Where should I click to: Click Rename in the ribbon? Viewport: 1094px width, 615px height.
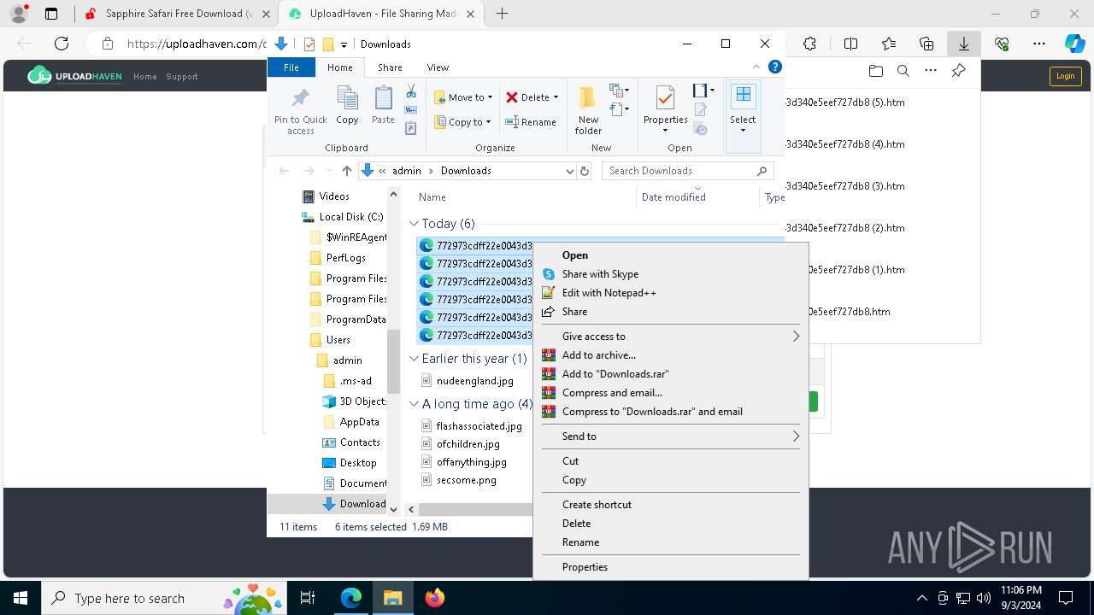pos(531,122)
